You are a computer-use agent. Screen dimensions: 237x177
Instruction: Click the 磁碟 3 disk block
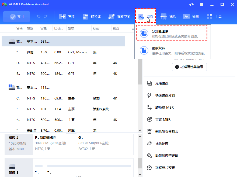19,168
